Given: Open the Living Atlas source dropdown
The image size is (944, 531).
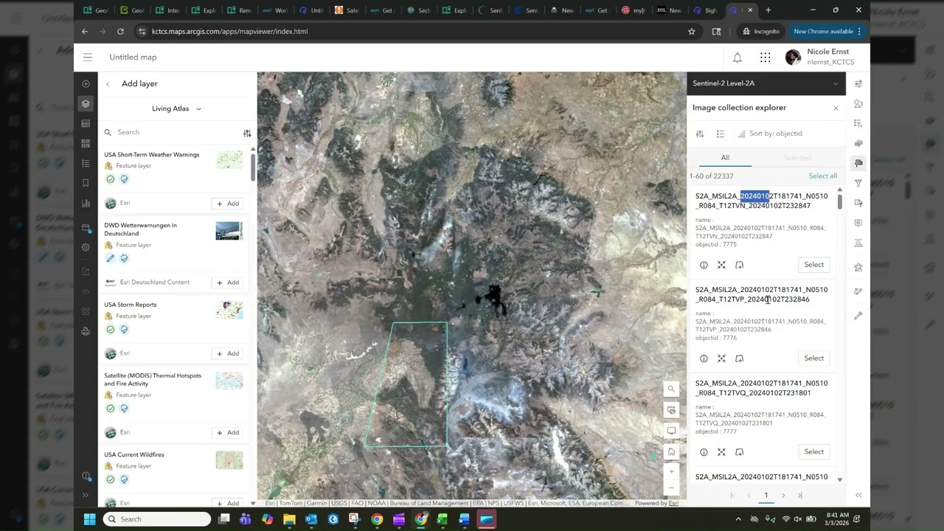Looking at the screenshot, I should click(177, 108).
